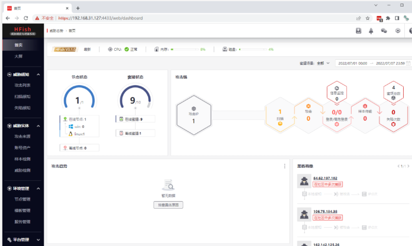Click hacker avatar for 106.75.184.88
This screenshot has height=246, width=412.
click(304, 215)
